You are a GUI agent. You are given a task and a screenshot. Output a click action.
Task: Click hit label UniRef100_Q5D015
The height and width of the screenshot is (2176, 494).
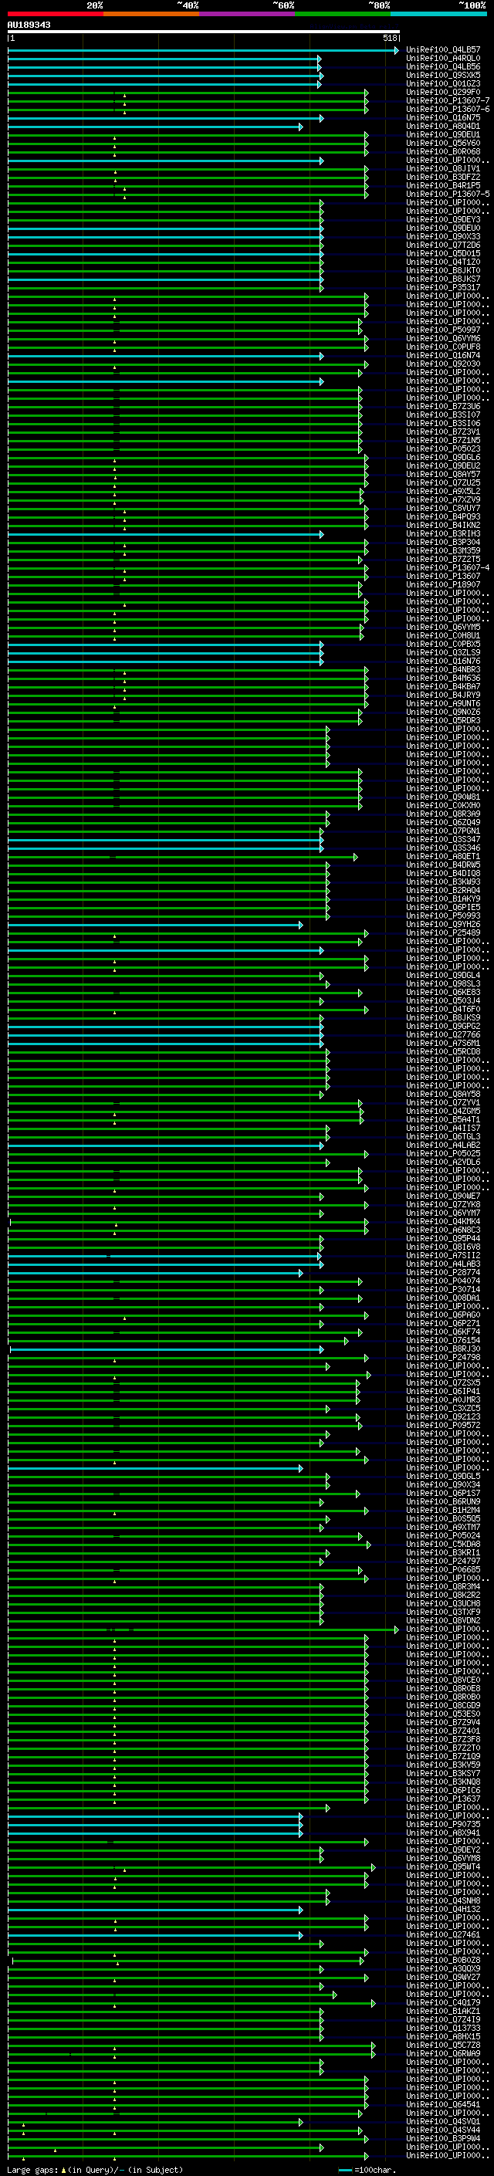click(443, 253)
